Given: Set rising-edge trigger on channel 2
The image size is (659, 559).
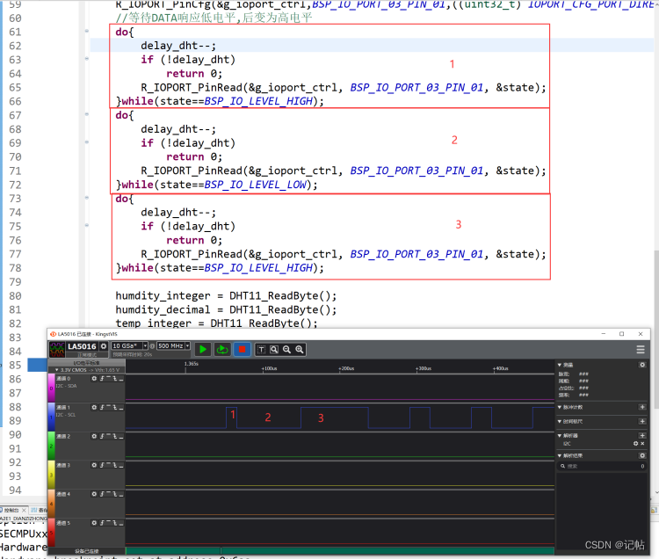Looking at the screenshot, I should pos(102,437).
